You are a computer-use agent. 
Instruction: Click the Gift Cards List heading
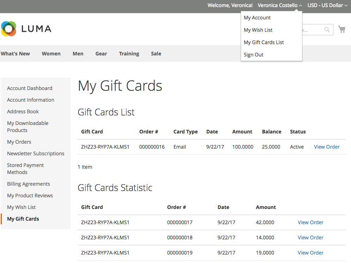(x=106, y=112)
